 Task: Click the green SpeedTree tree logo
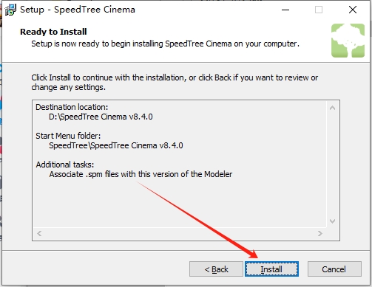(x=348, y=41)
